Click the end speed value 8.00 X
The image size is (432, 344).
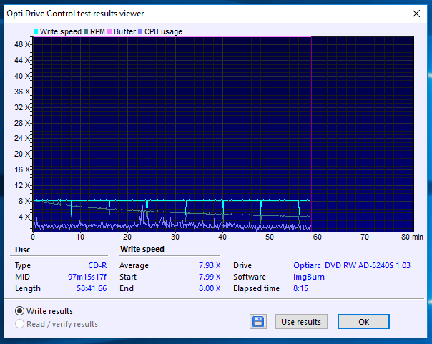point(210,288)
